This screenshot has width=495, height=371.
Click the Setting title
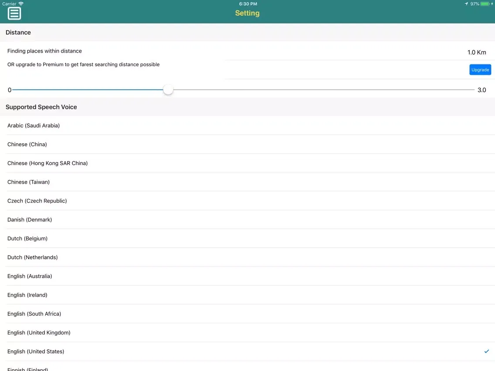(247, 13)
